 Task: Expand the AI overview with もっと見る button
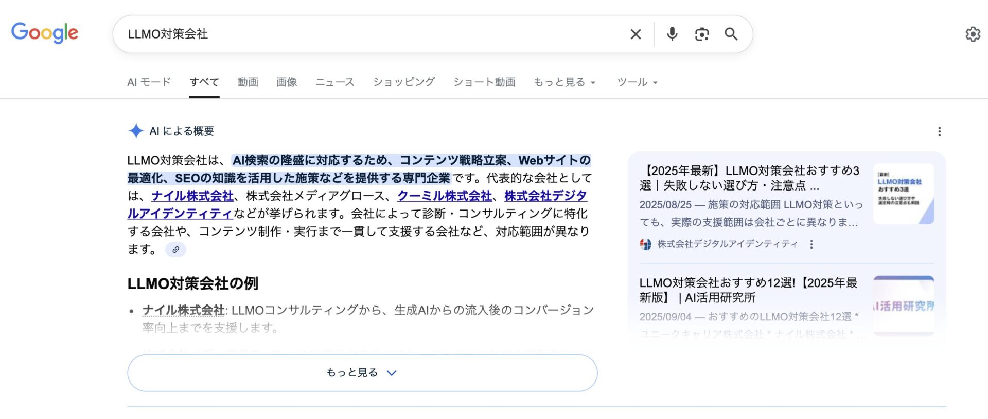362,373
